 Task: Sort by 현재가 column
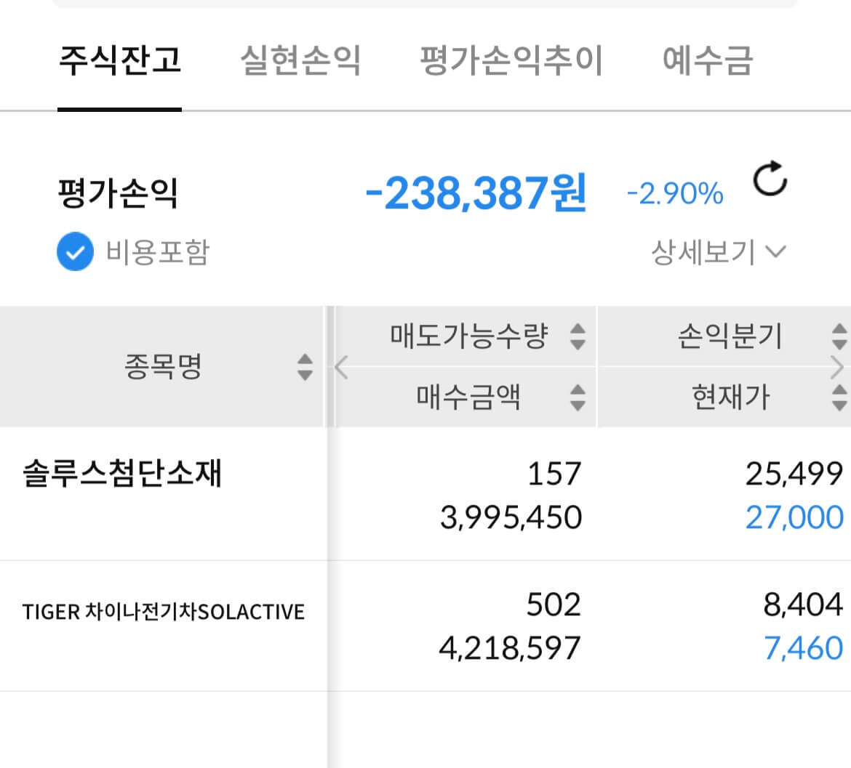pyautogui.click(x=839, y=397)
